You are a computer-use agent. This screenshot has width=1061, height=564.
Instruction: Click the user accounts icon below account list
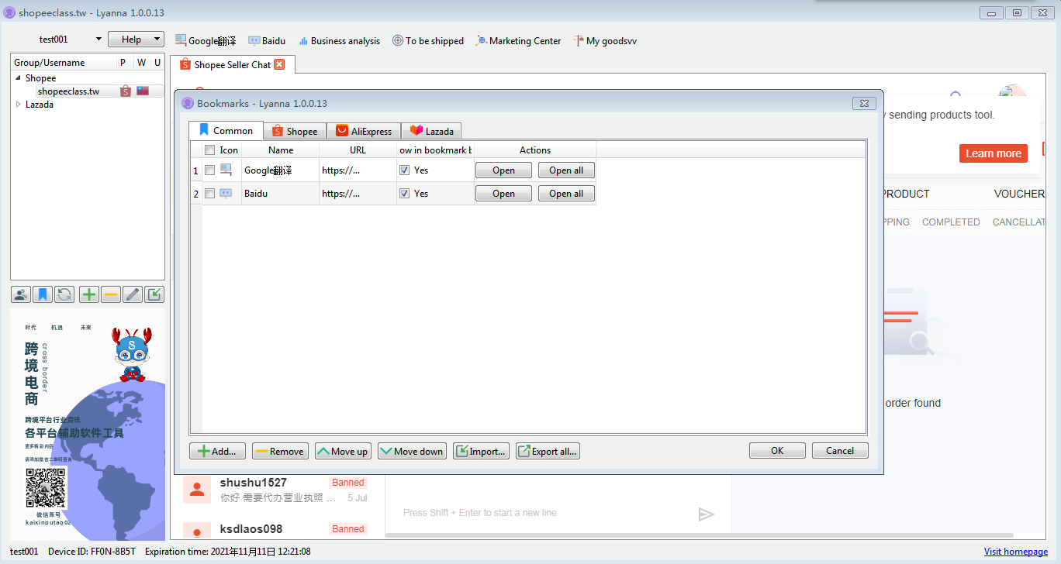tap(21, 294)
